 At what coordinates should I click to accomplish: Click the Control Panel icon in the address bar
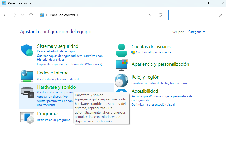(x=42, y=15)
